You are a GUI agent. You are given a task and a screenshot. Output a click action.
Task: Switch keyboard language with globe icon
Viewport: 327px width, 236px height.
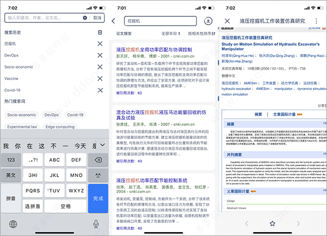tap(13, 224)
